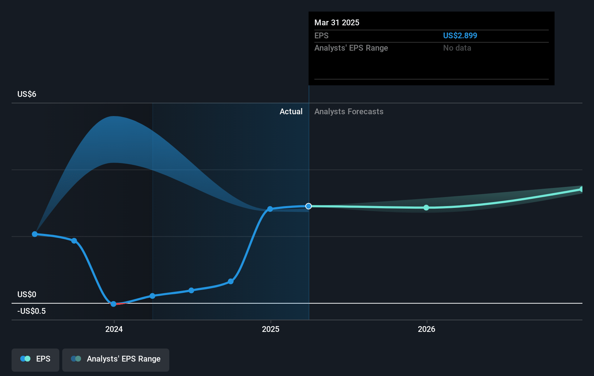Click the No data value in tooltip
This screenshot has width=594, height=376.
[x=457, y=48]
